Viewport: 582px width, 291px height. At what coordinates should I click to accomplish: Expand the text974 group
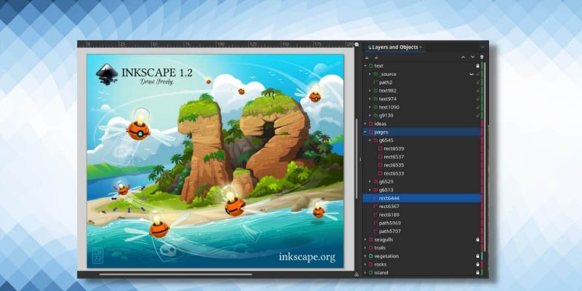click(x=370, y=99)
